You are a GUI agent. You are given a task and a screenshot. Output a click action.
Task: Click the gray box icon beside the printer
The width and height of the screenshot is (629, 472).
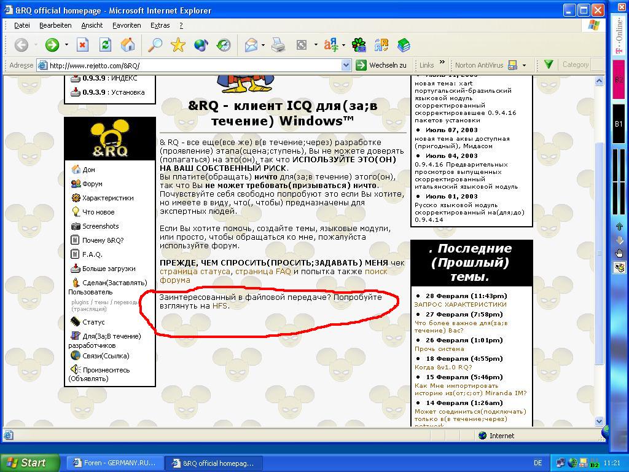[301, 45]
